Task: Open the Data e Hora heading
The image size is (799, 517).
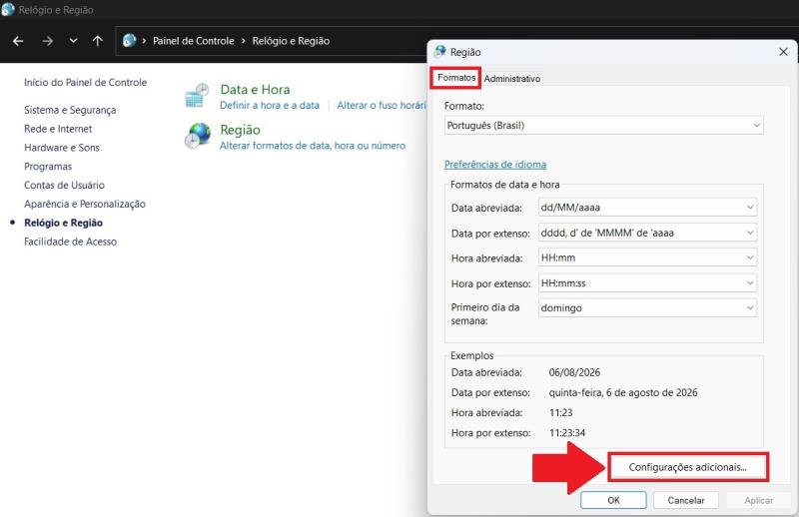Action: (x=255, y=90)
